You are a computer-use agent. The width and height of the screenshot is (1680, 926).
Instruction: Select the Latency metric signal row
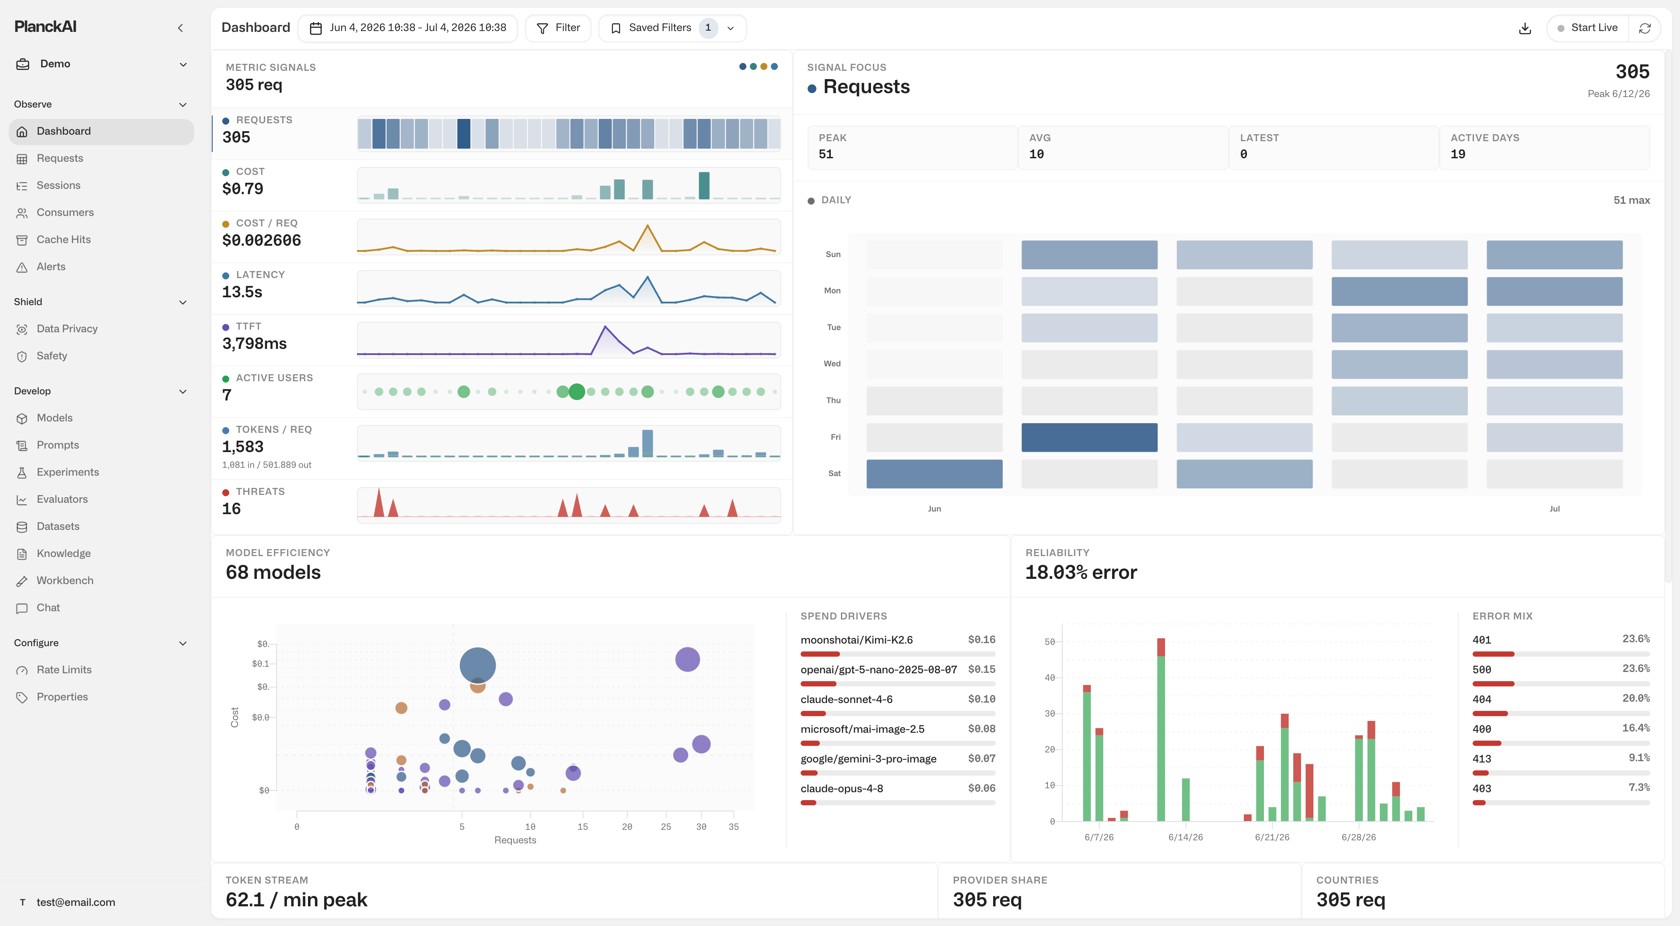pos(501,288)
